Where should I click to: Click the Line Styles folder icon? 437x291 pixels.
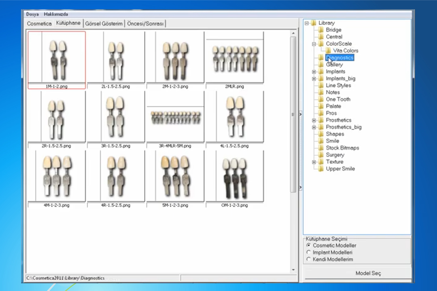coord(321,86)
